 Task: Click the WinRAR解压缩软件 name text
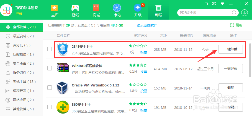(x=87, y=66)
